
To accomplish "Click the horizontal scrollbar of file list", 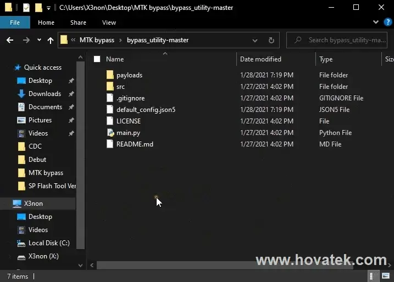I will [225, 265].
